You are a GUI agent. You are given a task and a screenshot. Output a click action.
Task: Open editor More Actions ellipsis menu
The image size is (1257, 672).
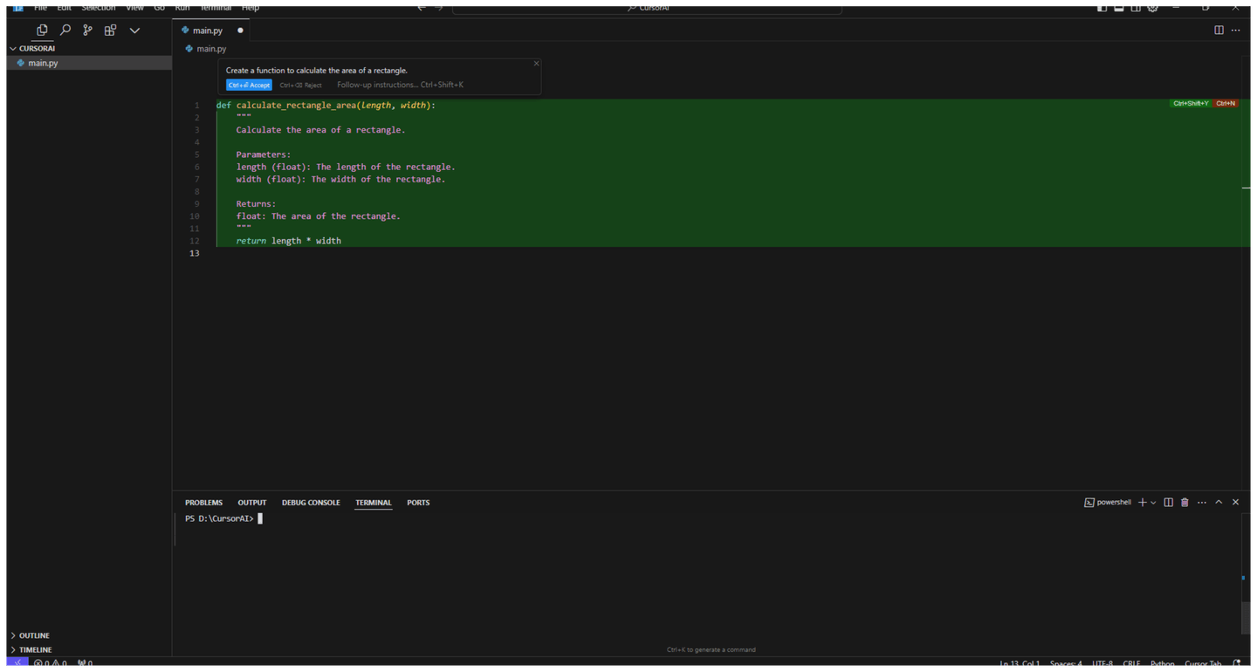[x=1235, y=31]
